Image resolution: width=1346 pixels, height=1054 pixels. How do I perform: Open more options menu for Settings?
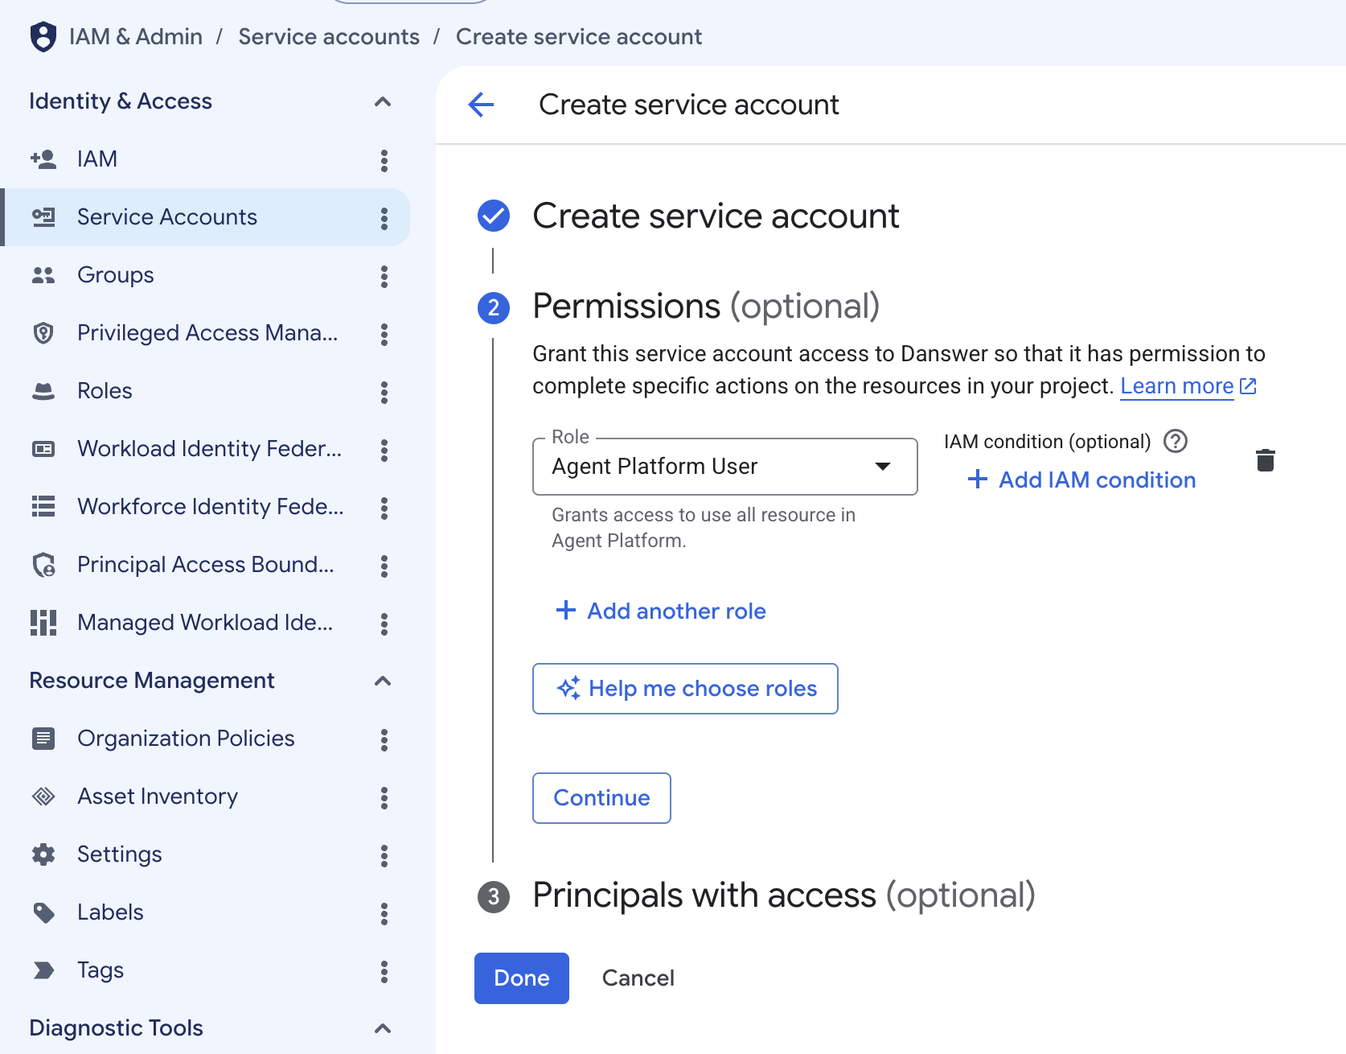click(x=384, y=855)
